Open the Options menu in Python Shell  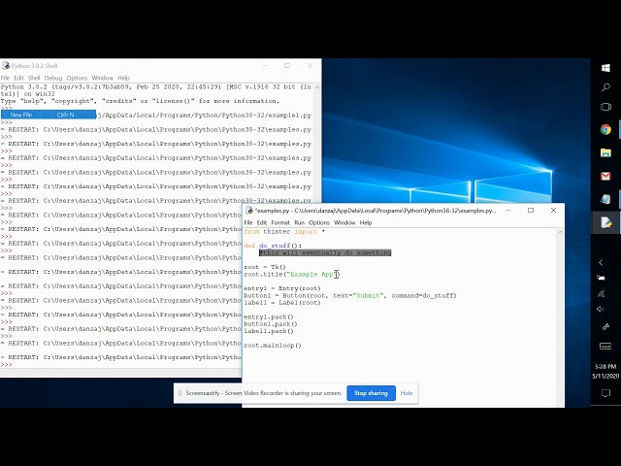point(77,78)
